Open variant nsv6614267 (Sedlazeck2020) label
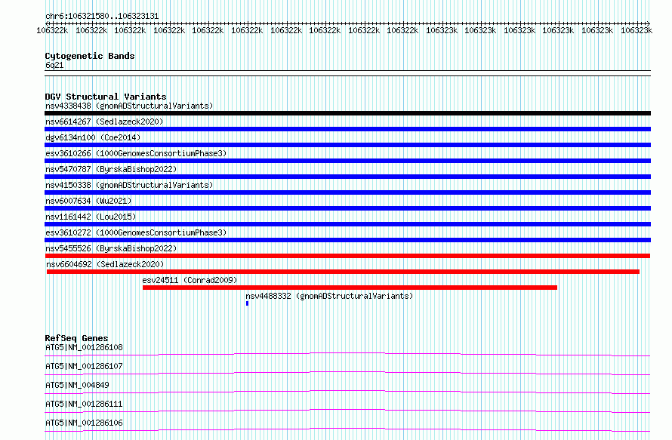Image resolution: width=672 pixels, height=440 pixels. [x=104, y=122]
